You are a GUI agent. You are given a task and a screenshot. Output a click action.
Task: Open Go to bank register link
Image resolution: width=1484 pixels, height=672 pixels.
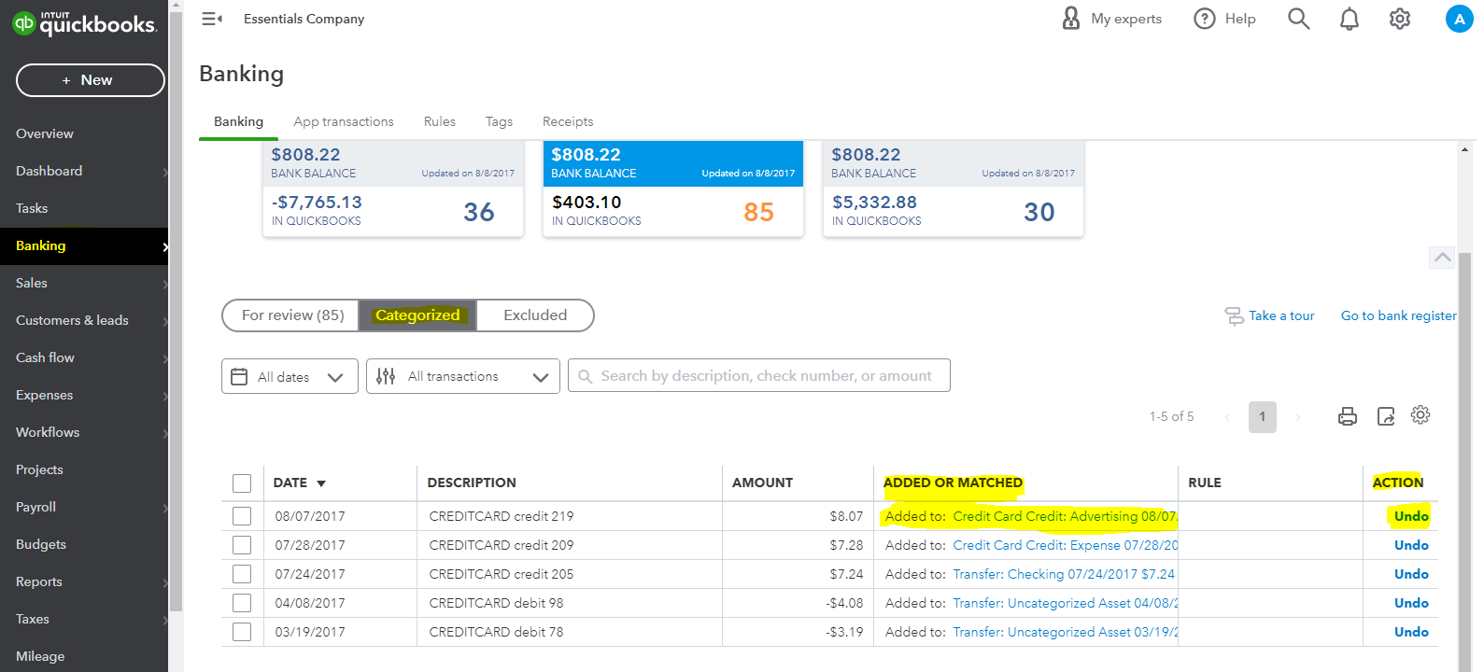click(1398, 315)
